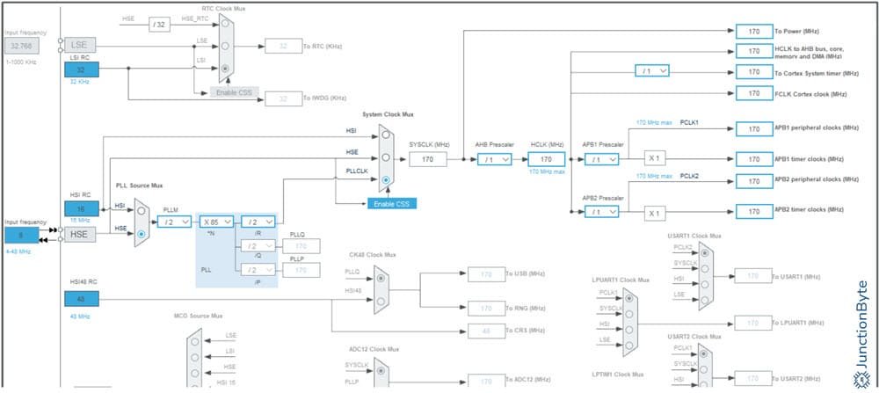
Task: Click the / 32 HSE RTC divider box
Action: coord(159,24)
